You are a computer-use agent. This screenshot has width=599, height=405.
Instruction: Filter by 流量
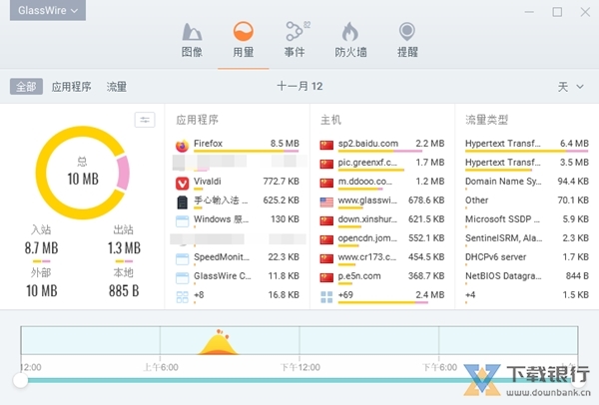(x=117, y=87)
